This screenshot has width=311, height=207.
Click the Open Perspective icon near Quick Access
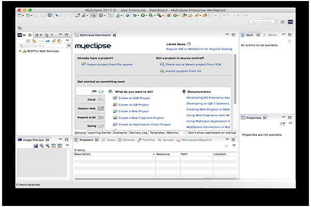pos(282,22)
